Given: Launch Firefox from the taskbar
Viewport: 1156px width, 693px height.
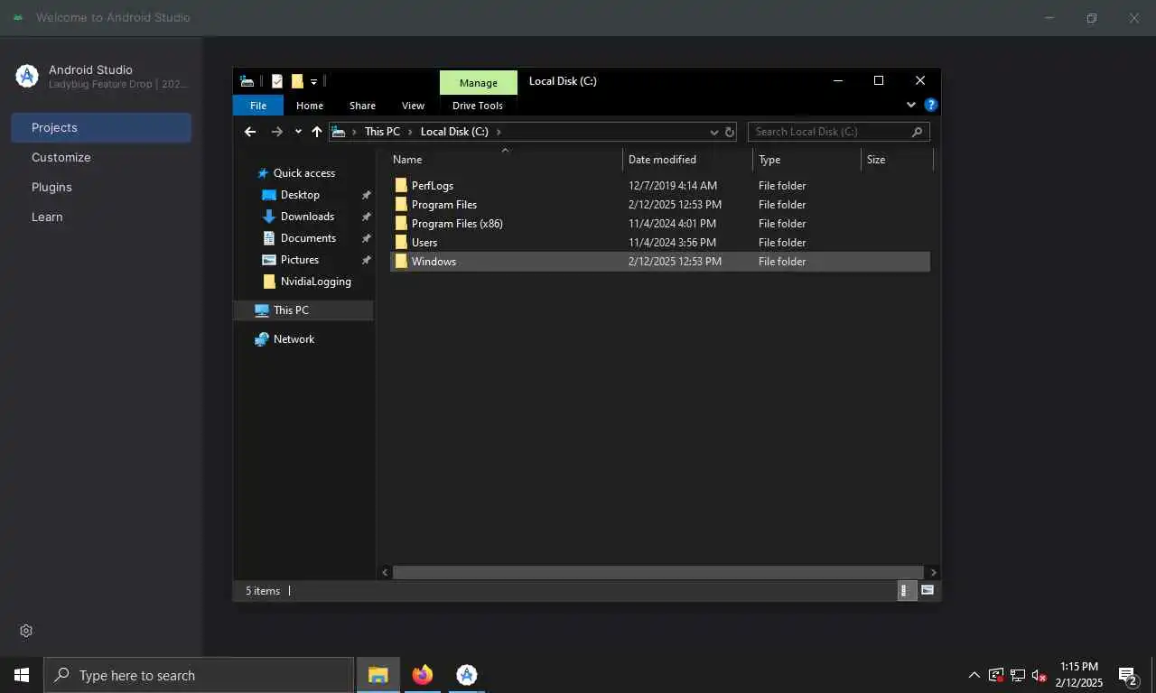Looking at the screenshot, I should [422, 675].
